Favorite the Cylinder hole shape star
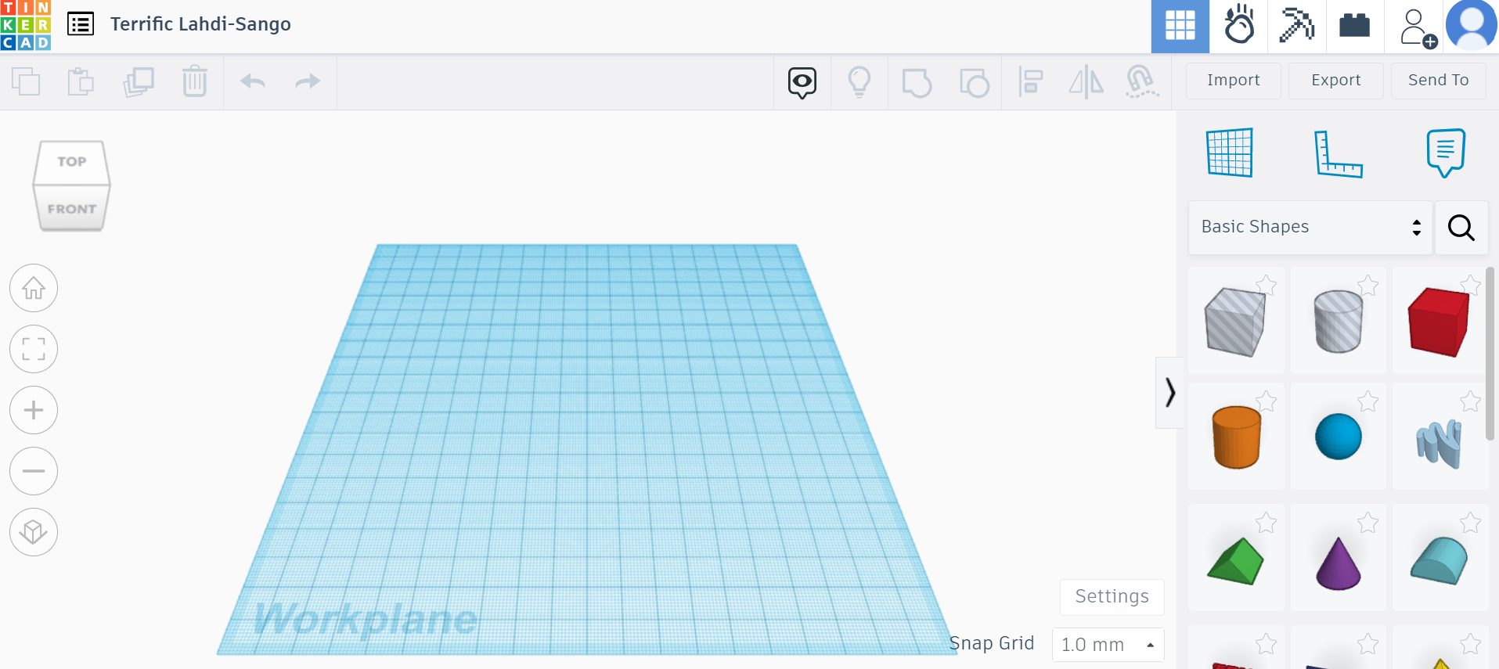The height and width of the screenshot is (669, 1499). click(x=1368, y=285)
